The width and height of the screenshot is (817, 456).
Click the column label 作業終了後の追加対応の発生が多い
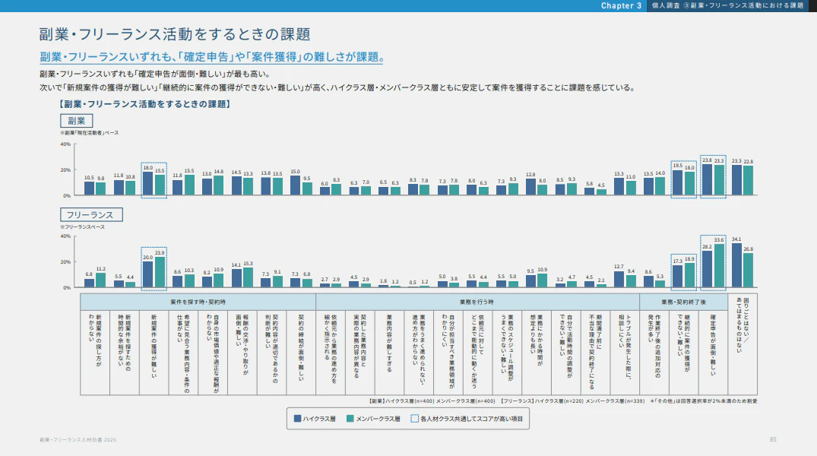[654, 346]
